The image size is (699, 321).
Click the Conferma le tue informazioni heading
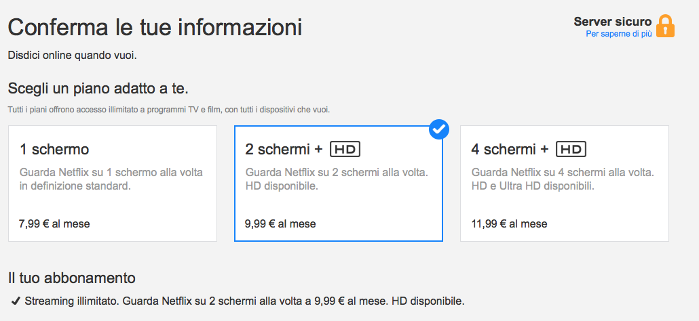(155, 28)
